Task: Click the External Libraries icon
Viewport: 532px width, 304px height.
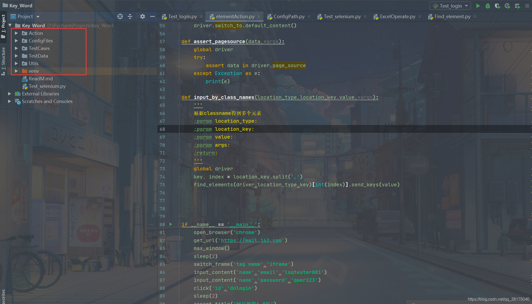Action: (17, 94)
